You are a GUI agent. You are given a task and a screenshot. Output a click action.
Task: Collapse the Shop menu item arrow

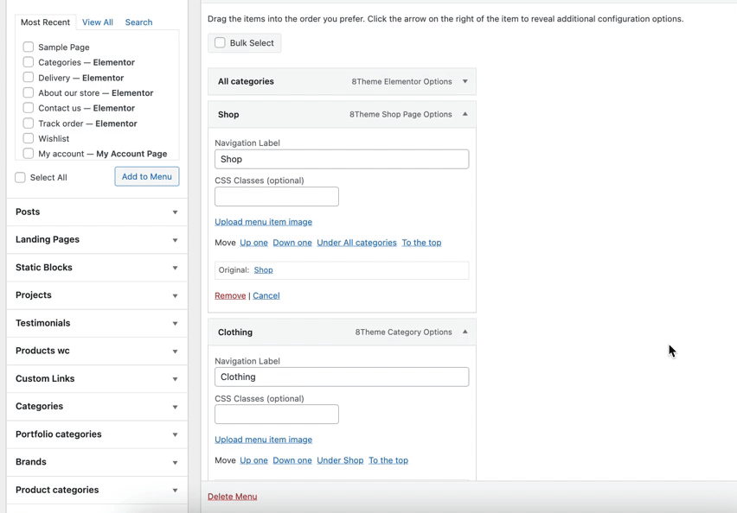point(465,114)
